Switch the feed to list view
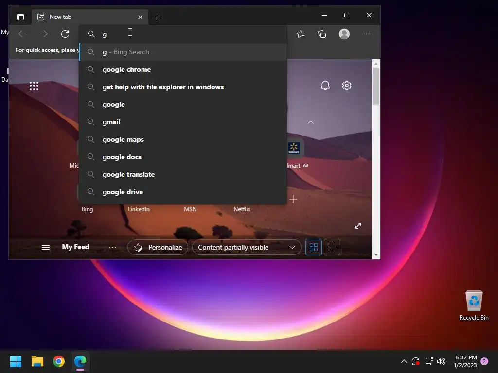 click(x=332, y=247)
